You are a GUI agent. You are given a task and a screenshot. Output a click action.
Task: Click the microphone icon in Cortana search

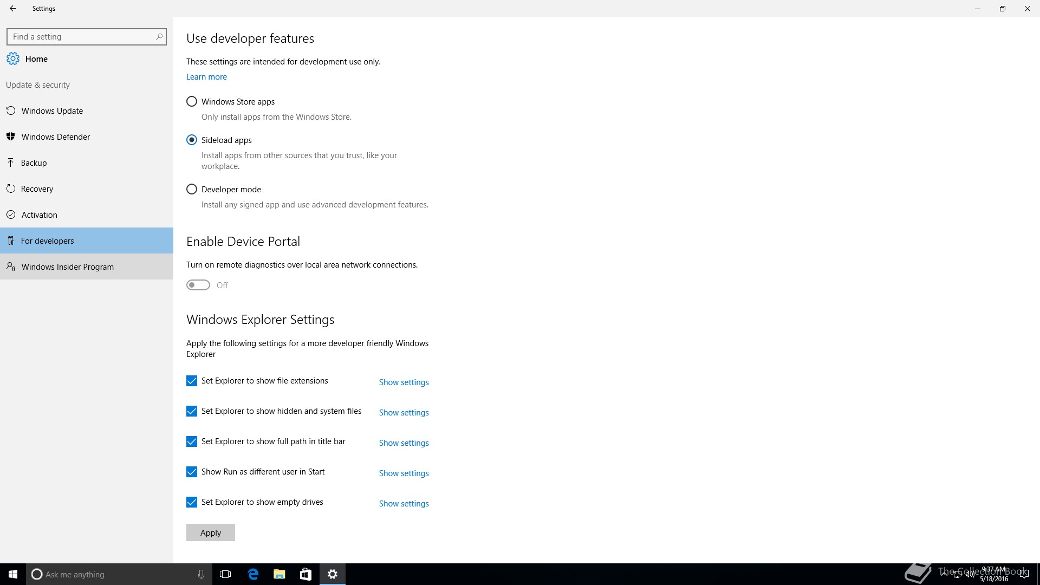click(x=201, y=574)
